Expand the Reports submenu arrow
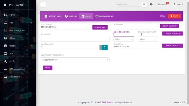 point(31,46)
